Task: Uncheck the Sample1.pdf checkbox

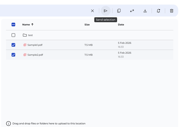Action: [13, 45]
